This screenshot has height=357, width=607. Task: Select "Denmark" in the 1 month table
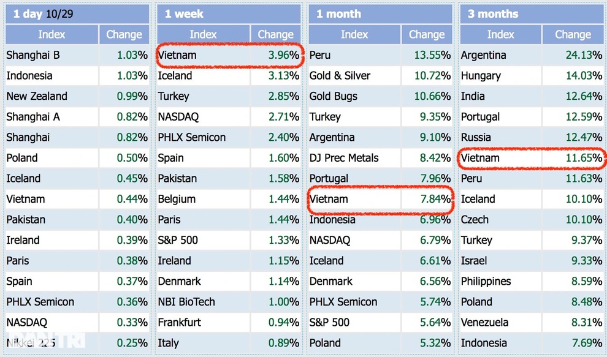click(330, 281)
